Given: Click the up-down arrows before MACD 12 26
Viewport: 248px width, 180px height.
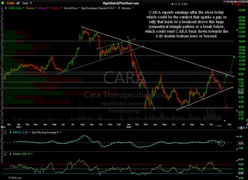Looking at the screenshot, I should click(10, 132).
